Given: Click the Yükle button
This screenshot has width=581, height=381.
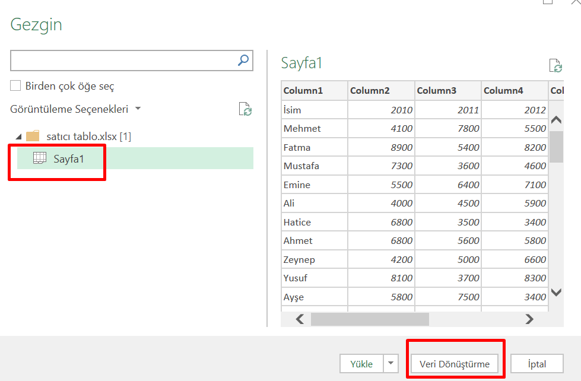Looking at the screenshot, I should pos(361,364).
